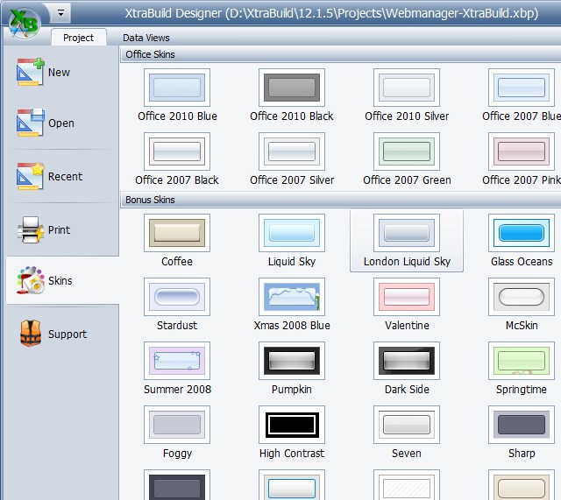
Task: Select the London Liquid Sky skin
Action: [x=407, y=241]
